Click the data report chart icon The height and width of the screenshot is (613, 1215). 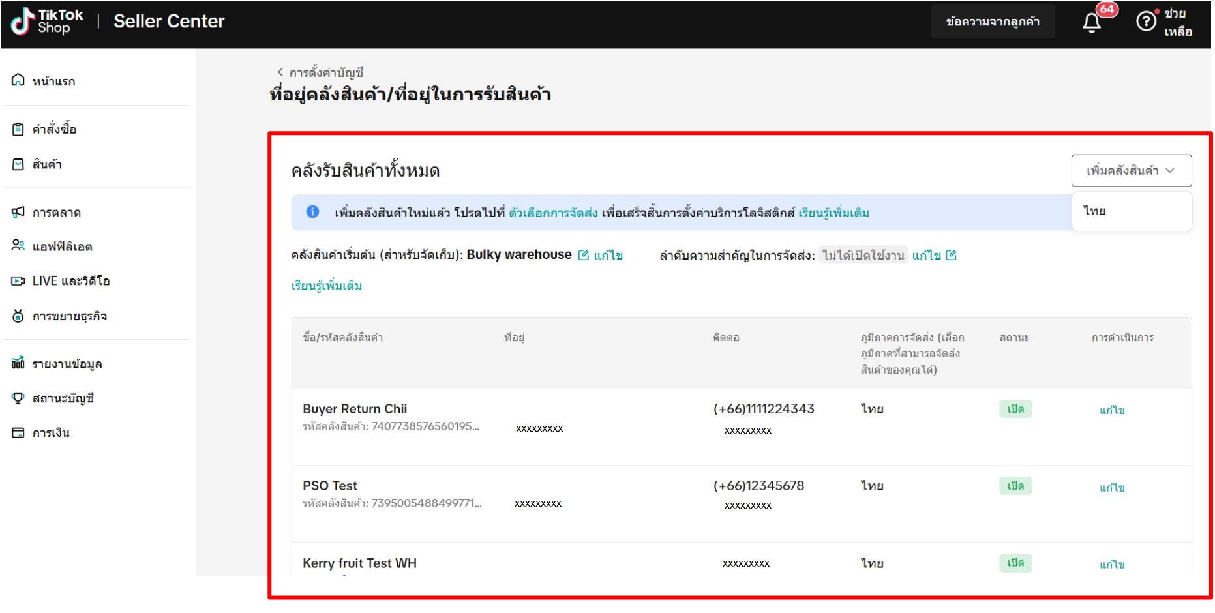tap(18, 363)
